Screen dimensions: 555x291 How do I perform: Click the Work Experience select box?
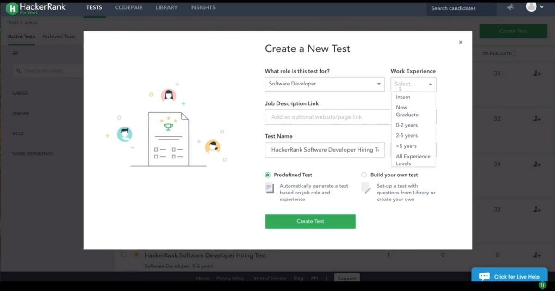413,84
